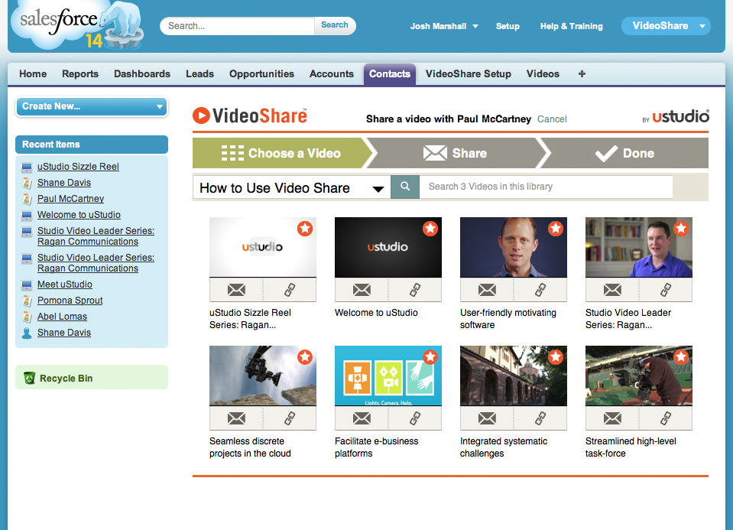
Task: Open the Setup link
Action: click(508, 26)
